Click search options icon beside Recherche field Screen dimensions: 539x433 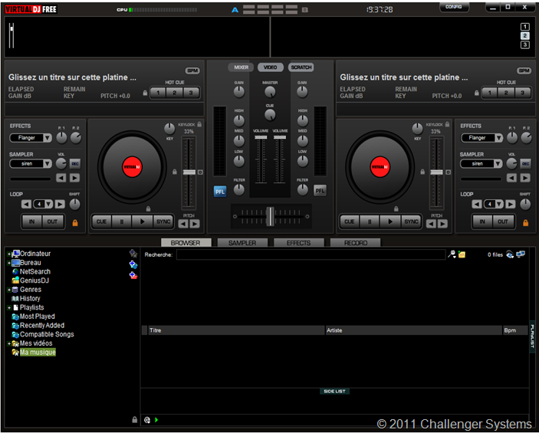pos(452,254)
